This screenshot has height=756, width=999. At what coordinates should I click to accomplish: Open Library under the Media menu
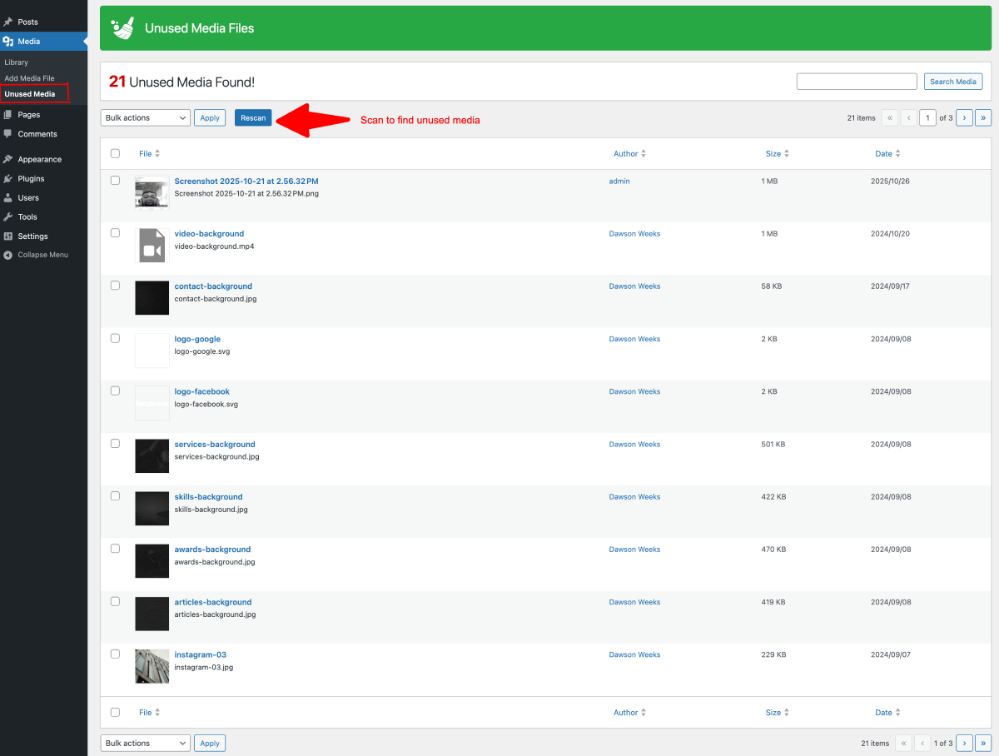[16, 62]
